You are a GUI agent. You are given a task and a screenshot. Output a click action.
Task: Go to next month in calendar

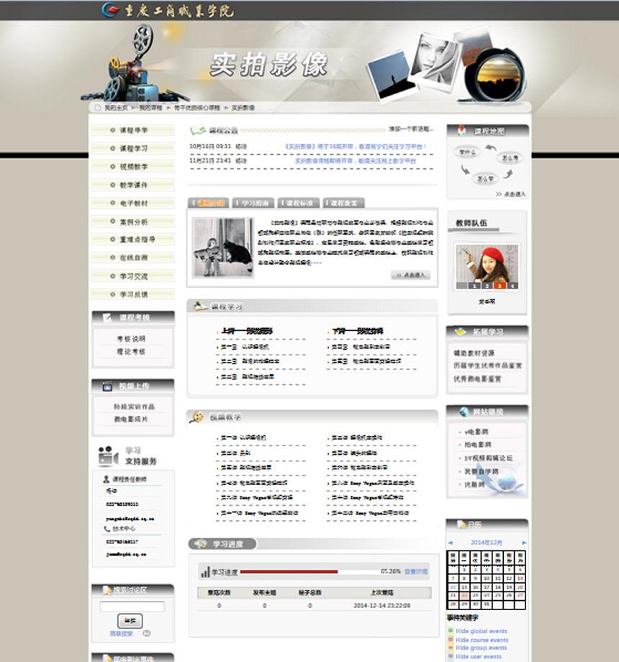coord(524,543)
